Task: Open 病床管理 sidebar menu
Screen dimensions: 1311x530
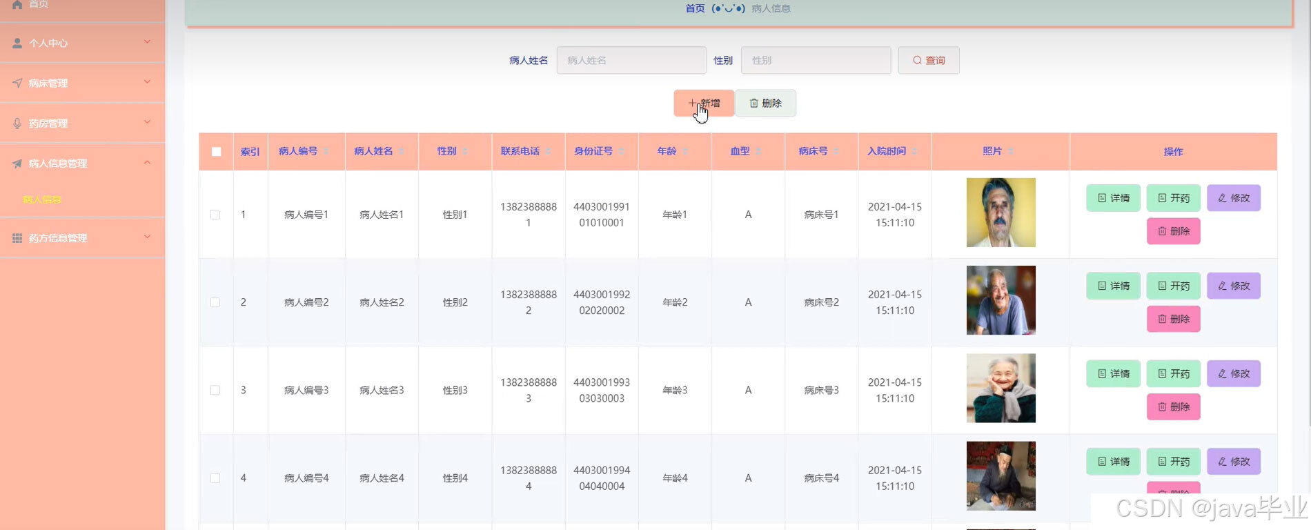Action: coord(82,83)
